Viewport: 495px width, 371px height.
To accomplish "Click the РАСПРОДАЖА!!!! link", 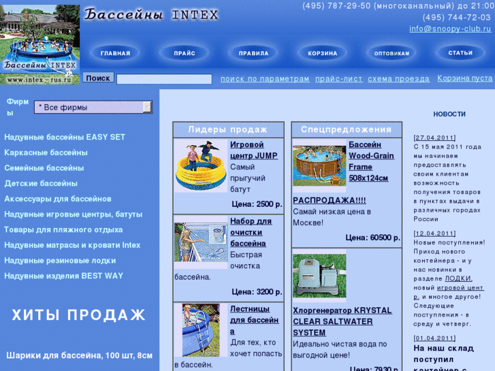I will click(x=330, y=201).
